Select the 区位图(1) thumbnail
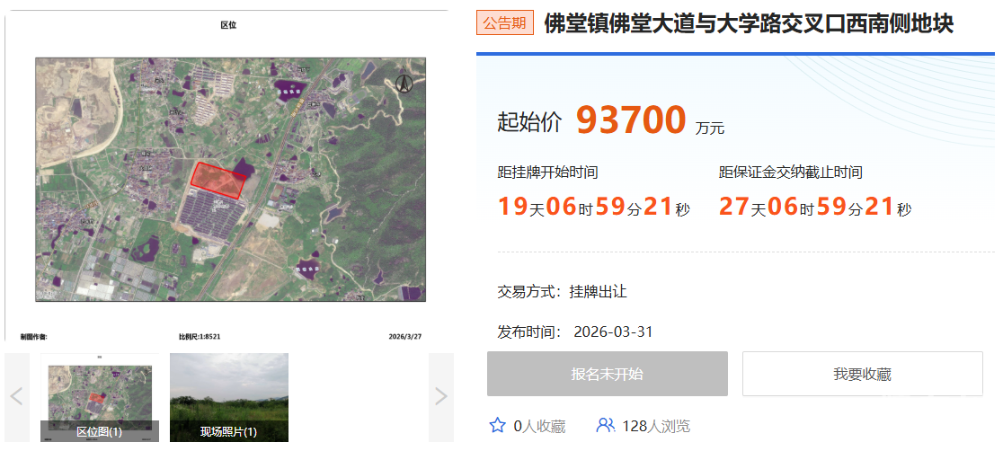 tap(99, 396)
